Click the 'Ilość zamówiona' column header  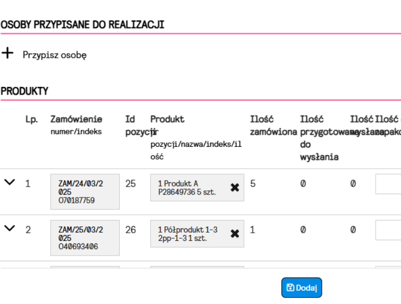(x=273, y=125)
